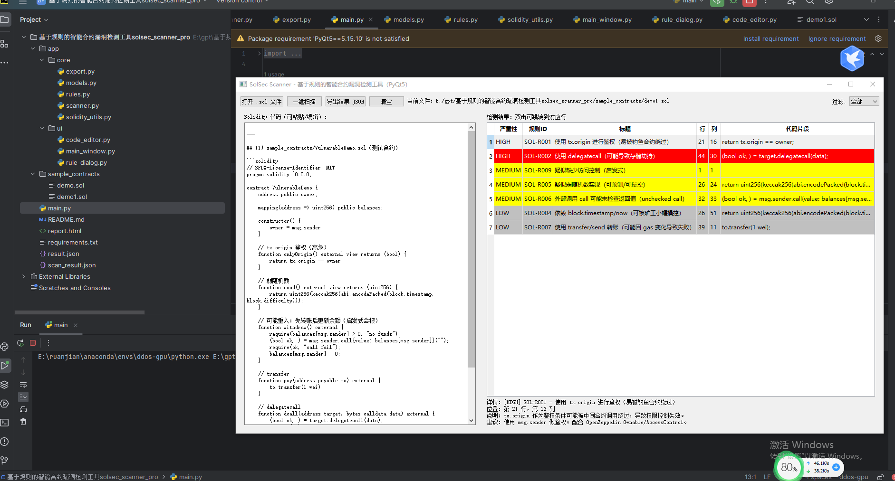Click the Project panel horizontal scrollbar

(x=79, y=312)
